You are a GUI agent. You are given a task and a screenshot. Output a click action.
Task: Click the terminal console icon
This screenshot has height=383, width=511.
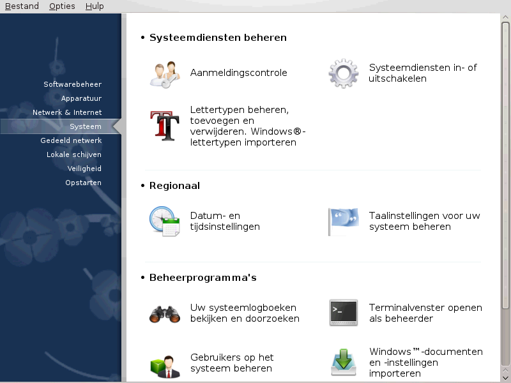344,313
